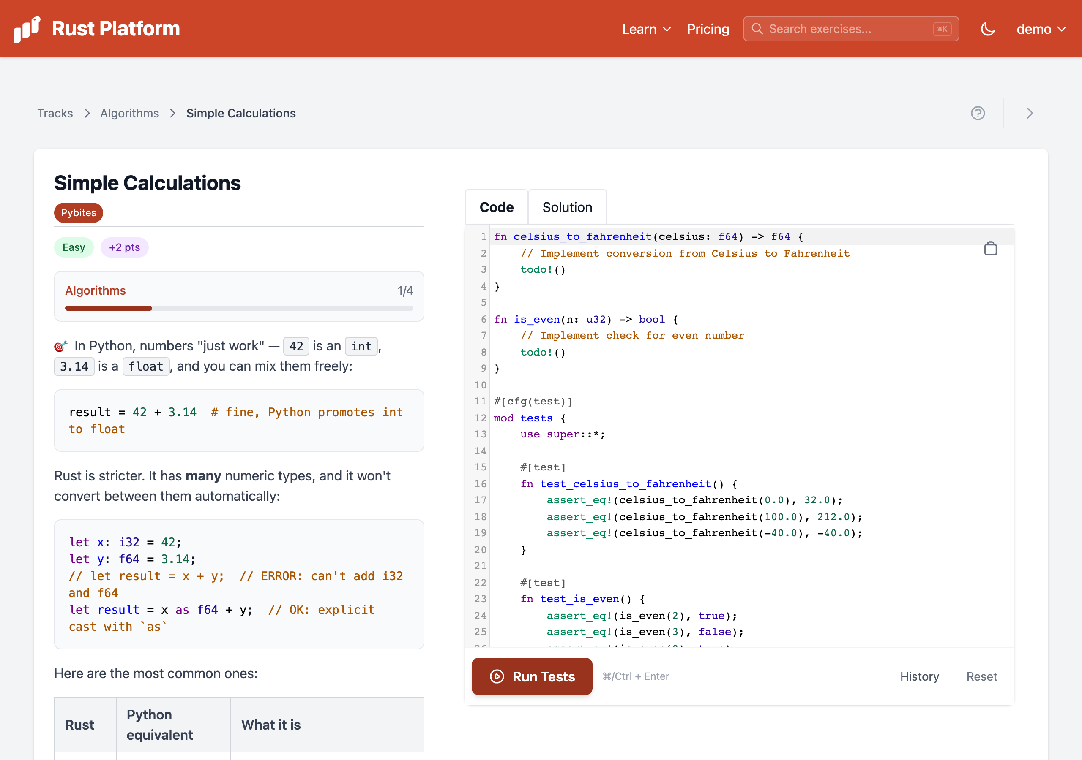
Task: Copy the exercise code via clipboard icon
Action: point(991,249)
